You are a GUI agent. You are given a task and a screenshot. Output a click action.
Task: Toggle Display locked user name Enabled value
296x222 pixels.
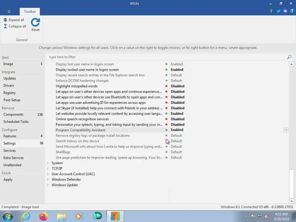click(177, 70)
